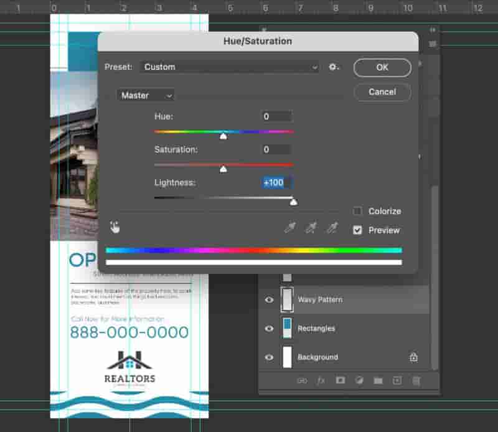Add a layer mask
The image size is (498, 432).
pos(340,380)
